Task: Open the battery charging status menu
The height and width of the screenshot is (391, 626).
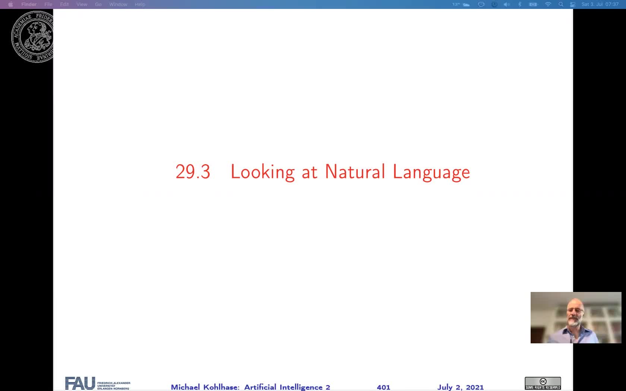Action: coord(532,4)
